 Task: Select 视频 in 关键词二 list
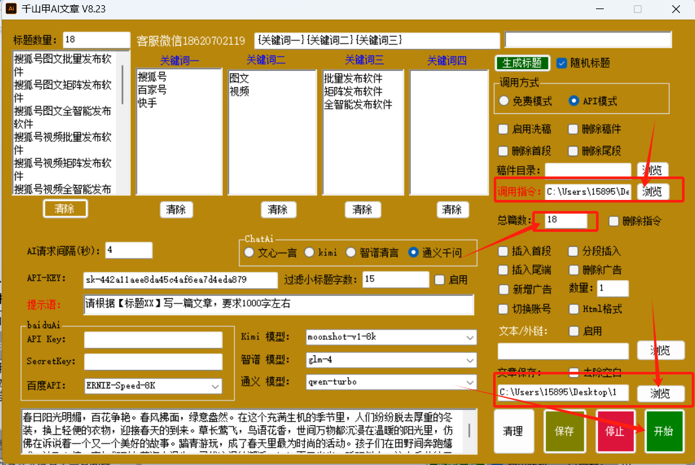(239, 92)
